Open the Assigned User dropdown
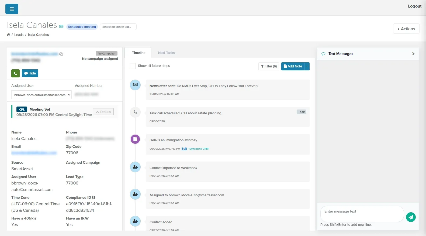The image size is (426, 236). click(x=41, y=95)
